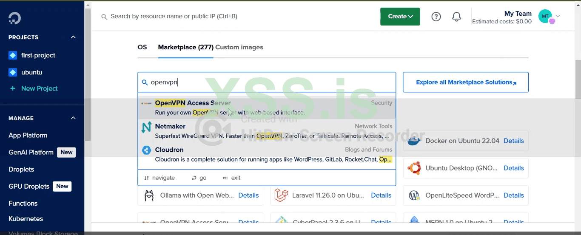Click the marketplace search field with openvpn

(x=267, y=82)
